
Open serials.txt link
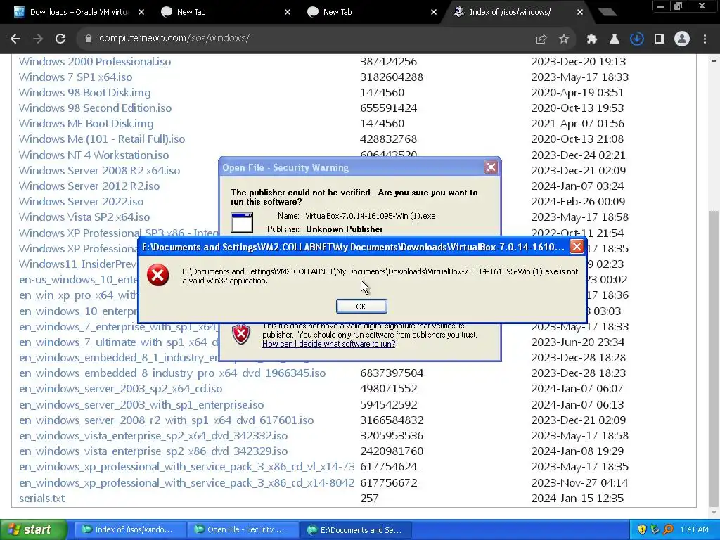click(41, 499)
